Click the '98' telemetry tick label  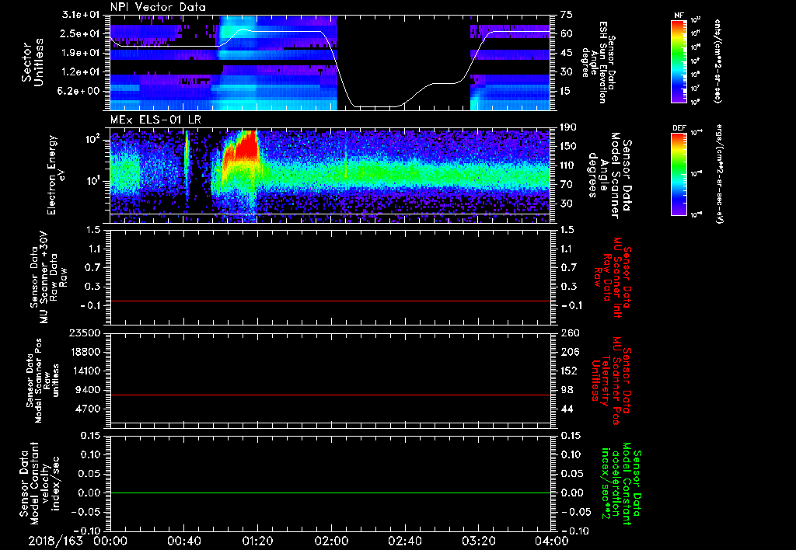pyautogui.click(x=567, y=390)
